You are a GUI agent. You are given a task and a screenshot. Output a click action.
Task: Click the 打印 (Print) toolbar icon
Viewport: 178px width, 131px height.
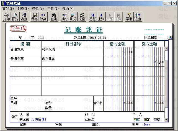[7, 17]
